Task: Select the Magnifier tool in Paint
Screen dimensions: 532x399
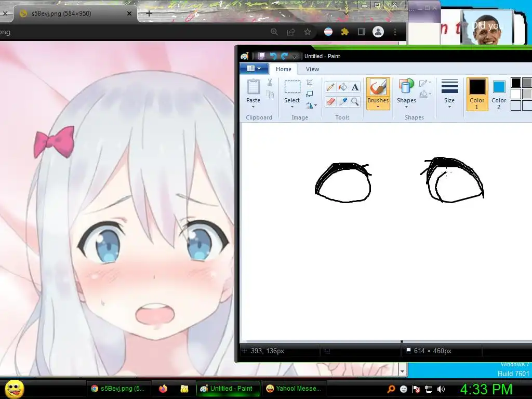Action: click(x=355, y=101)
